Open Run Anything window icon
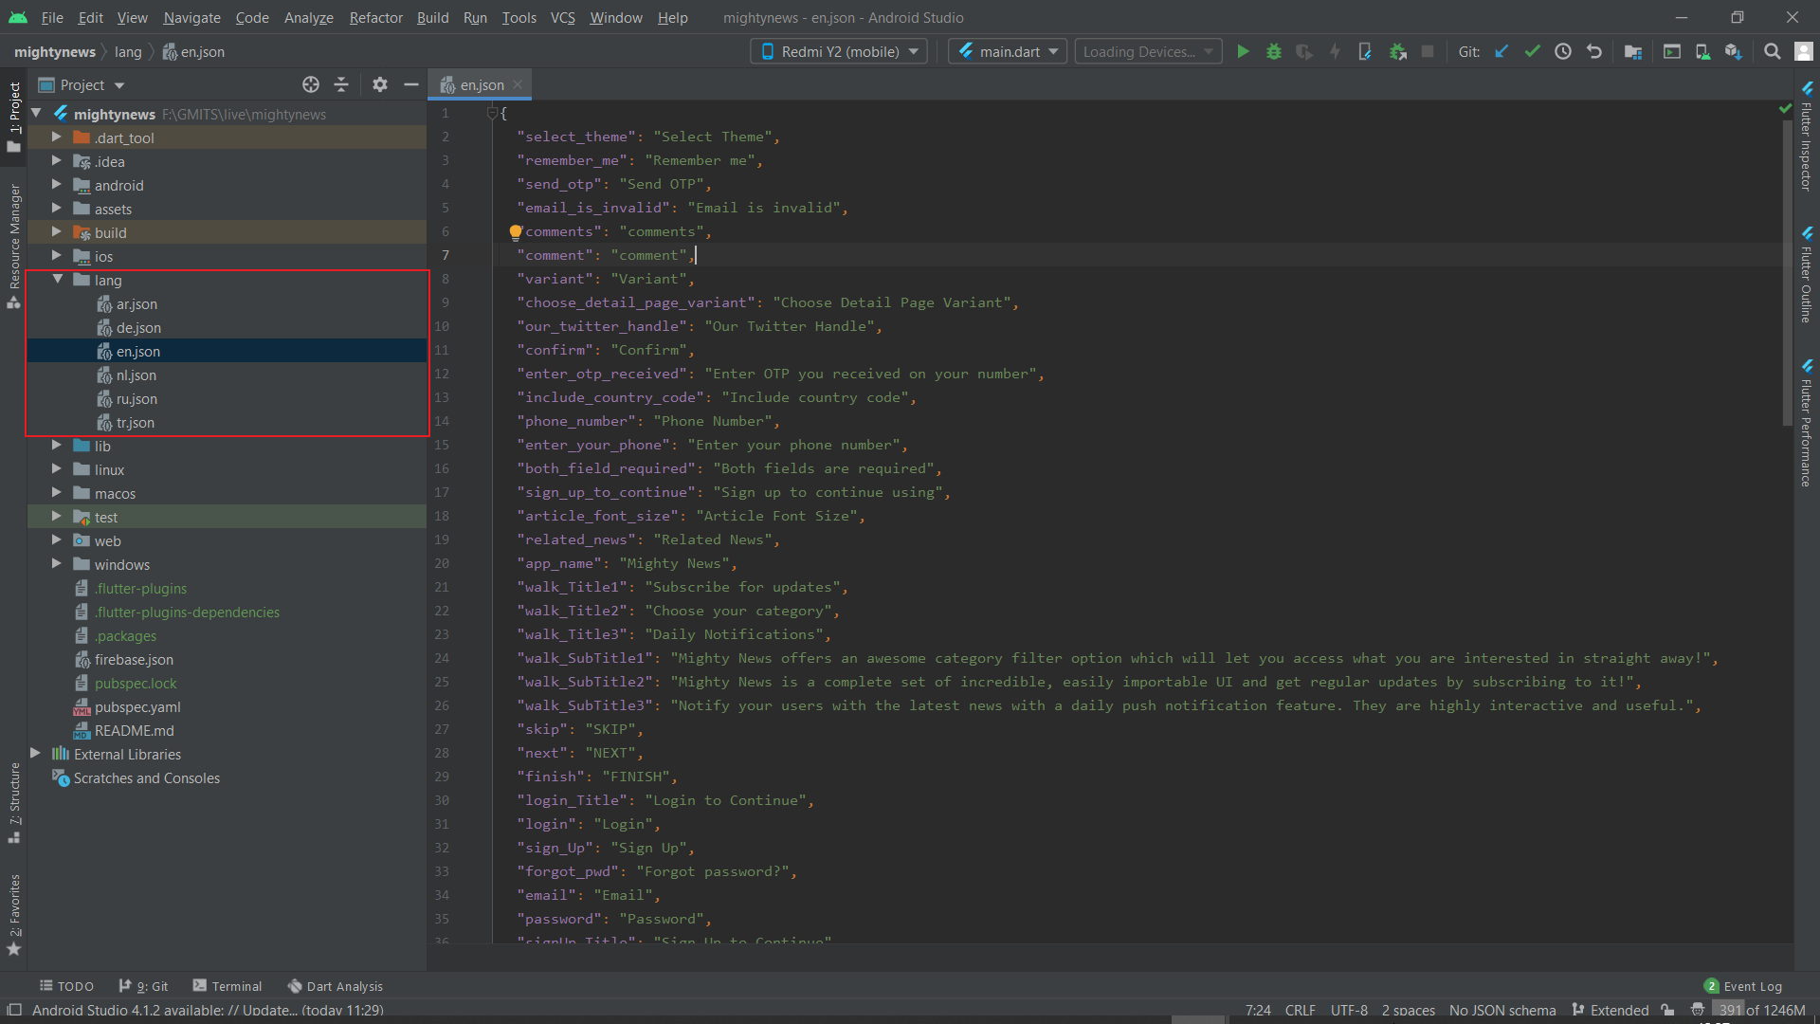The image size is (1820, 1024). 1672,52
